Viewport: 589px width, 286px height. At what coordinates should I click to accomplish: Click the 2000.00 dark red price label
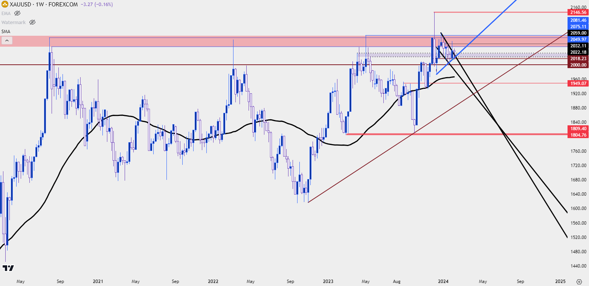(577, 65)
